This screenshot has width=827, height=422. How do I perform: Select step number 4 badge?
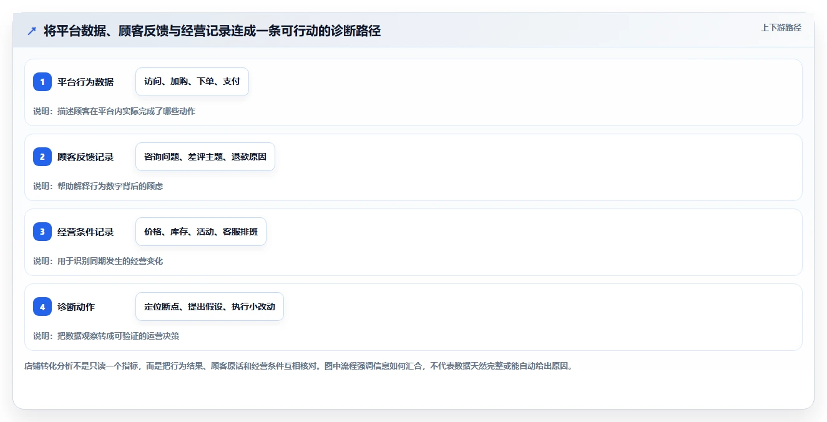click(42, 307)
